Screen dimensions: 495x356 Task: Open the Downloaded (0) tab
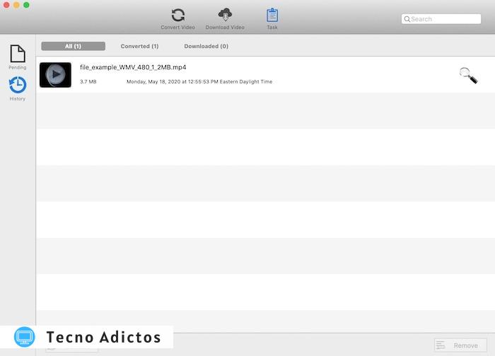click(x=206, y=46)
